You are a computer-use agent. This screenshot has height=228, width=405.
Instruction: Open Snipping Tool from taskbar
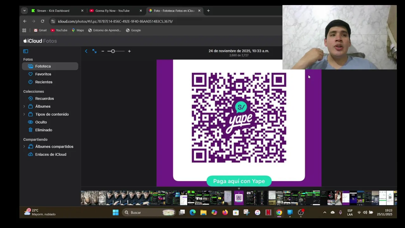246,212
